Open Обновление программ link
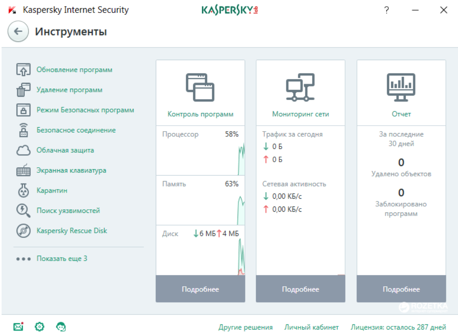The height and width of the screenshot is (333, 458). [74, 70]
